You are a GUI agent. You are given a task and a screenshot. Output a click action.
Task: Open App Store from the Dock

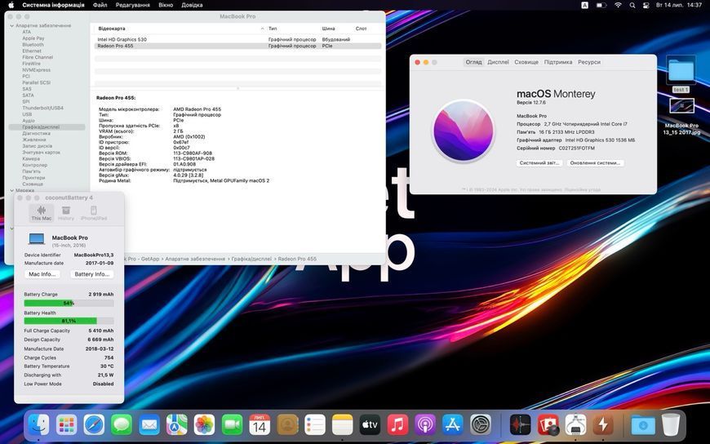click(453, 425)
